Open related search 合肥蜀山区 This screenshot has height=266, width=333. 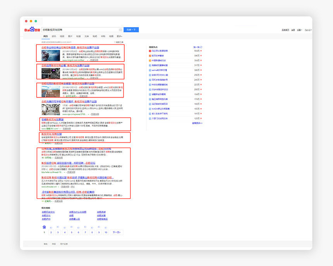pos(75,219)
